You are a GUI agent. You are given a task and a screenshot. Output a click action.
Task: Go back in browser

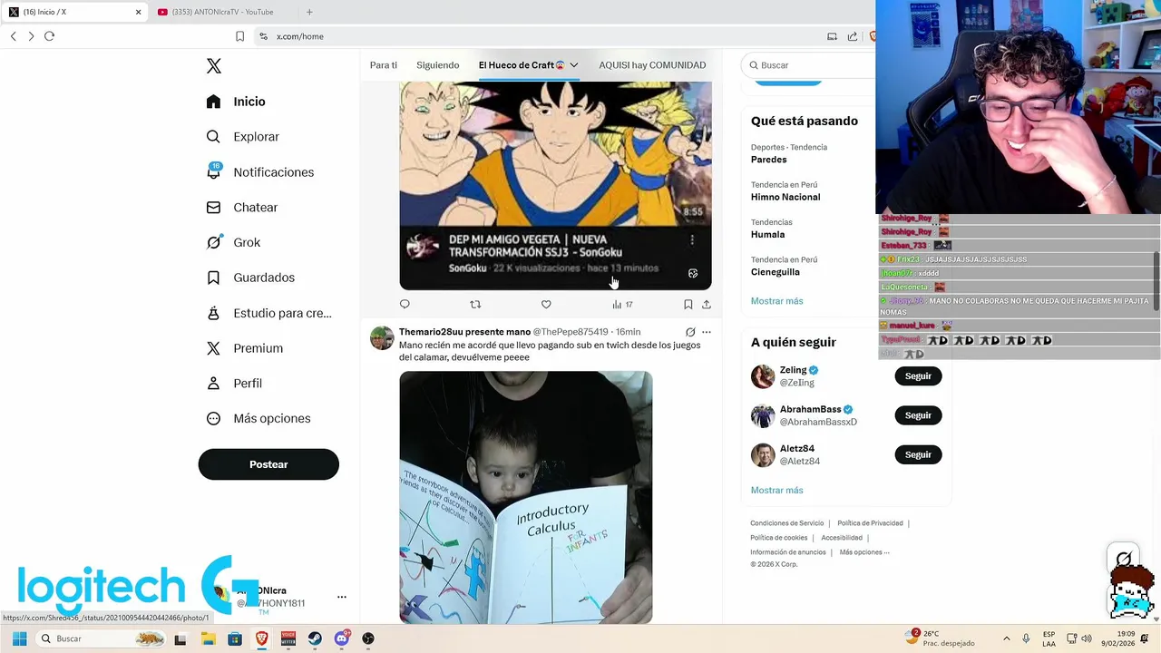click(14, 36)
